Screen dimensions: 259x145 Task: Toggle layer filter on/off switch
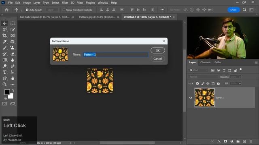(x=241, y=70)
